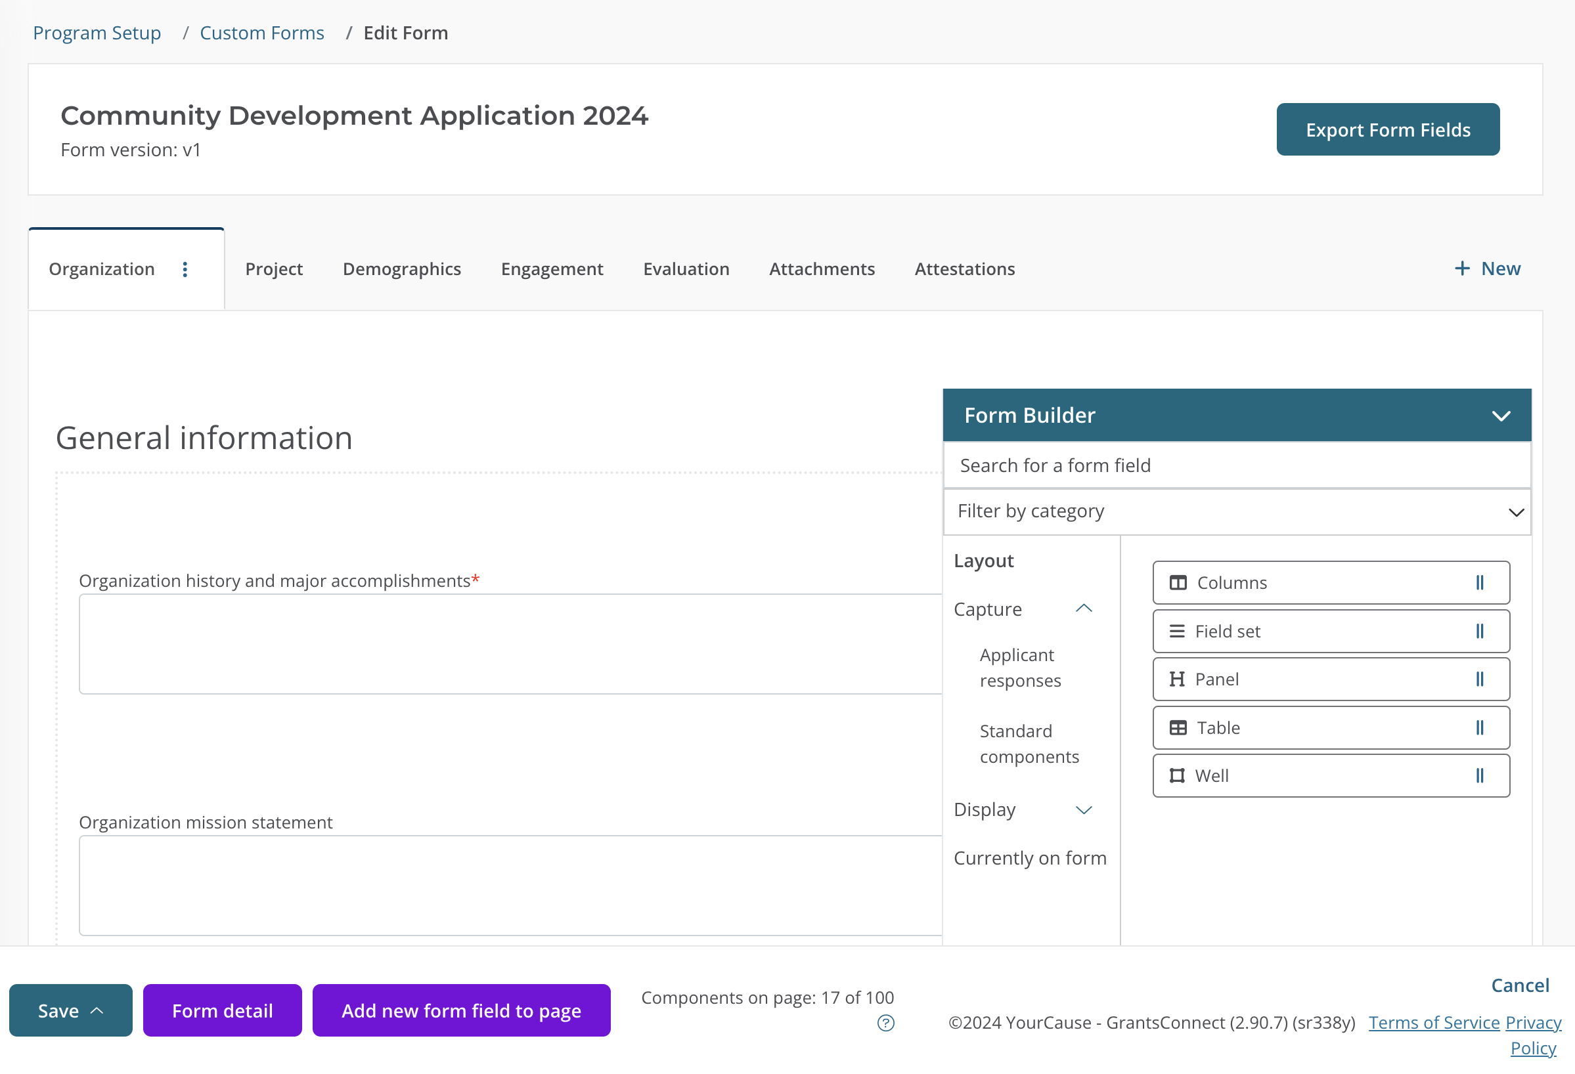Click the Search for a form field box
Screen dimensions: 1575x1074
point(1237,465)
